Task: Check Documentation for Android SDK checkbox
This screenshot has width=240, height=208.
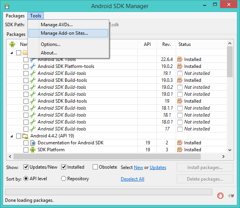Action: click(26, 143)
